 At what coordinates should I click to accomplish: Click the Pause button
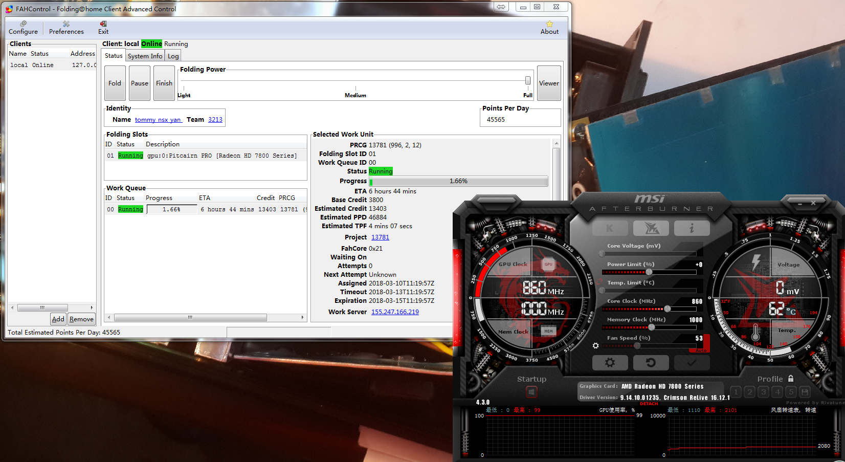coord(140,83)
